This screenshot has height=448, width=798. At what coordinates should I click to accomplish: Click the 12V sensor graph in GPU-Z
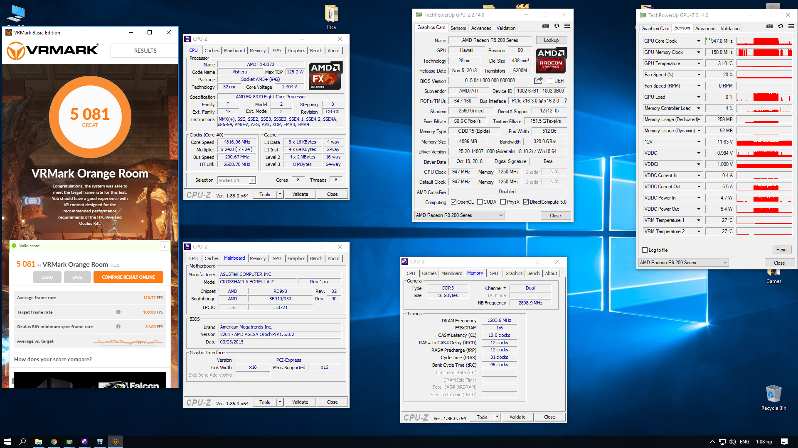764,142
